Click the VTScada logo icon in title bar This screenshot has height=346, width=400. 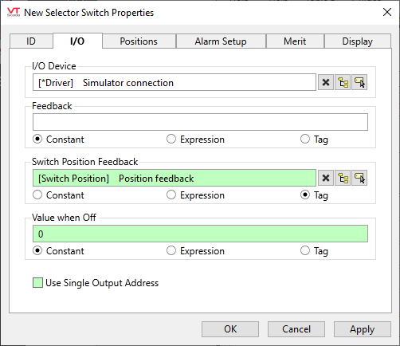[14, 12]
